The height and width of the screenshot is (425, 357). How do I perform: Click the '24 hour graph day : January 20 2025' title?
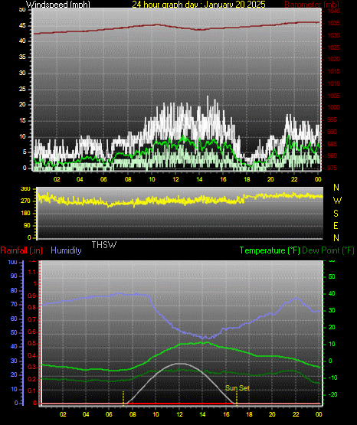[x=198, y=4]
